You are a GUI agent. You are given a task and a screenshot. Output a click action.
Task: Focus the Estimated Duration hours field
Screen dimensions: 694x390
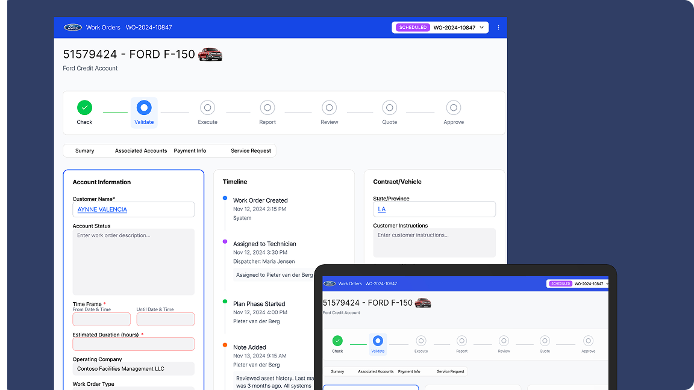click(133, 344)
